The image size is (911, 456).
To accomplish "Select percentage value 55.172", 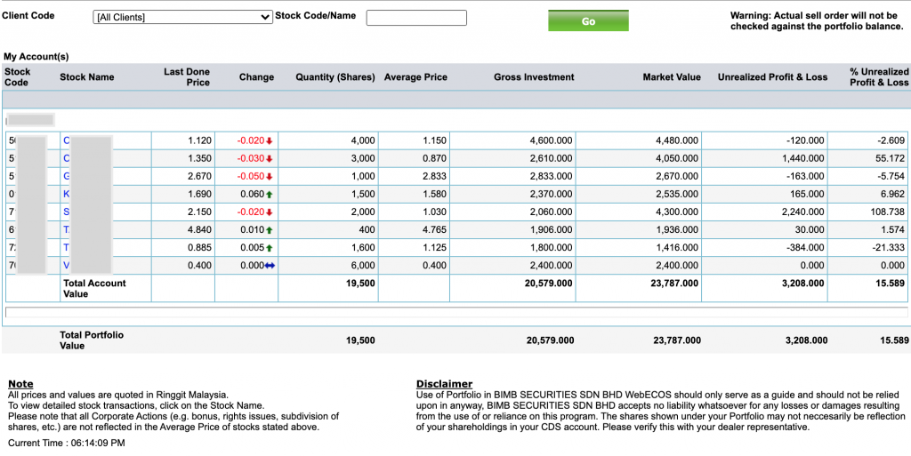I will pyautogui.click(x=891, y=158).
